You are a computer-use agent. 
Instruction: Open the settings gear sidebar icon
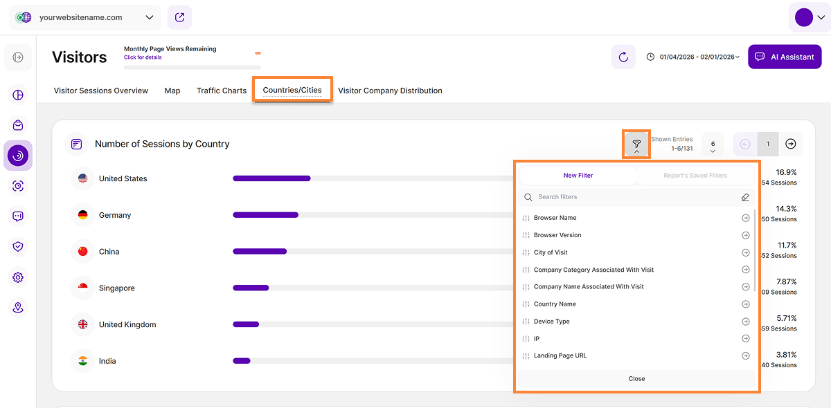pos(18,277)
